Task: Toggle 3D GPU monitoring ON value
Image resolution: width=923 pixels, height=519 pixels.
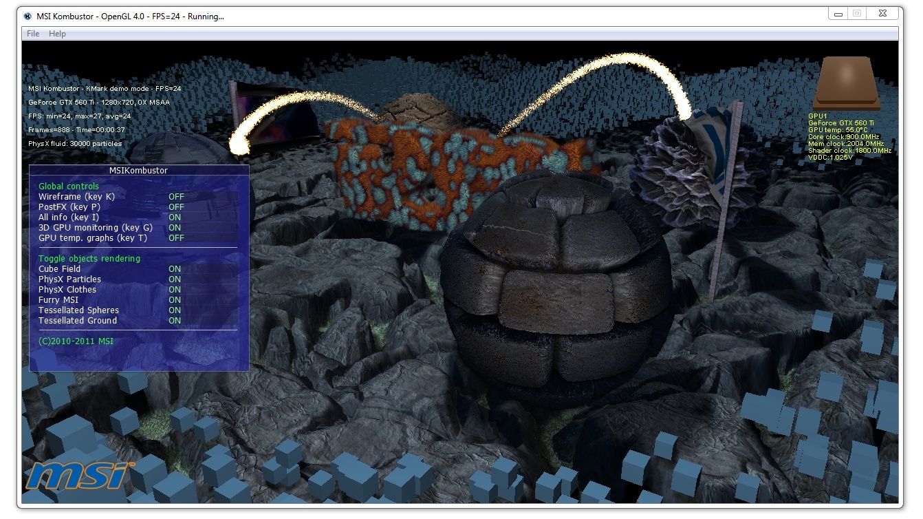Action: (175, 228)
